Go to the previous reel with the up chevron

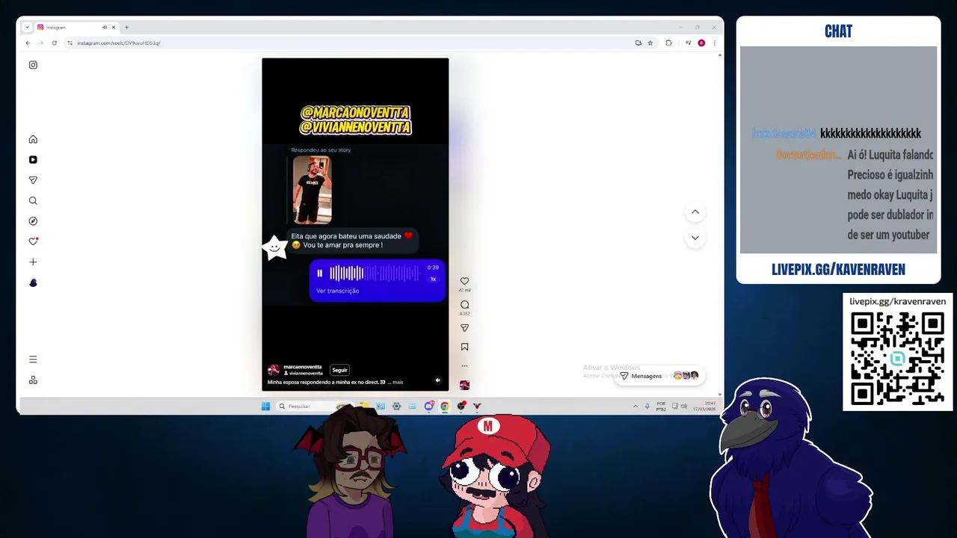point(695,212)
